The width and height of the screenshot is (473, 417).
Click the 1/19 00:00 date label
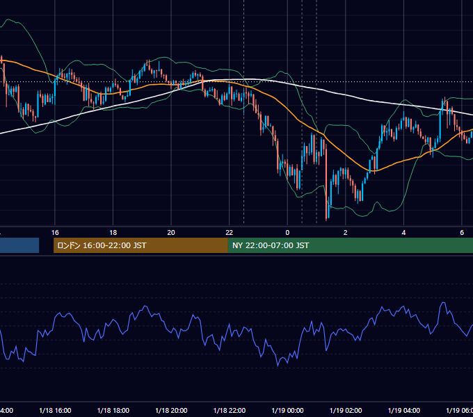[287, 410]
